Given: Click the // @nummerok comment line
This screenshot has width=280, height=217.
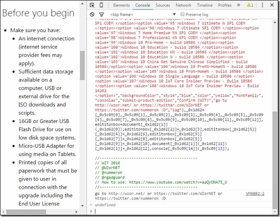Looking at the screenshot, I should pyautogui.click(x=109, y=173).
